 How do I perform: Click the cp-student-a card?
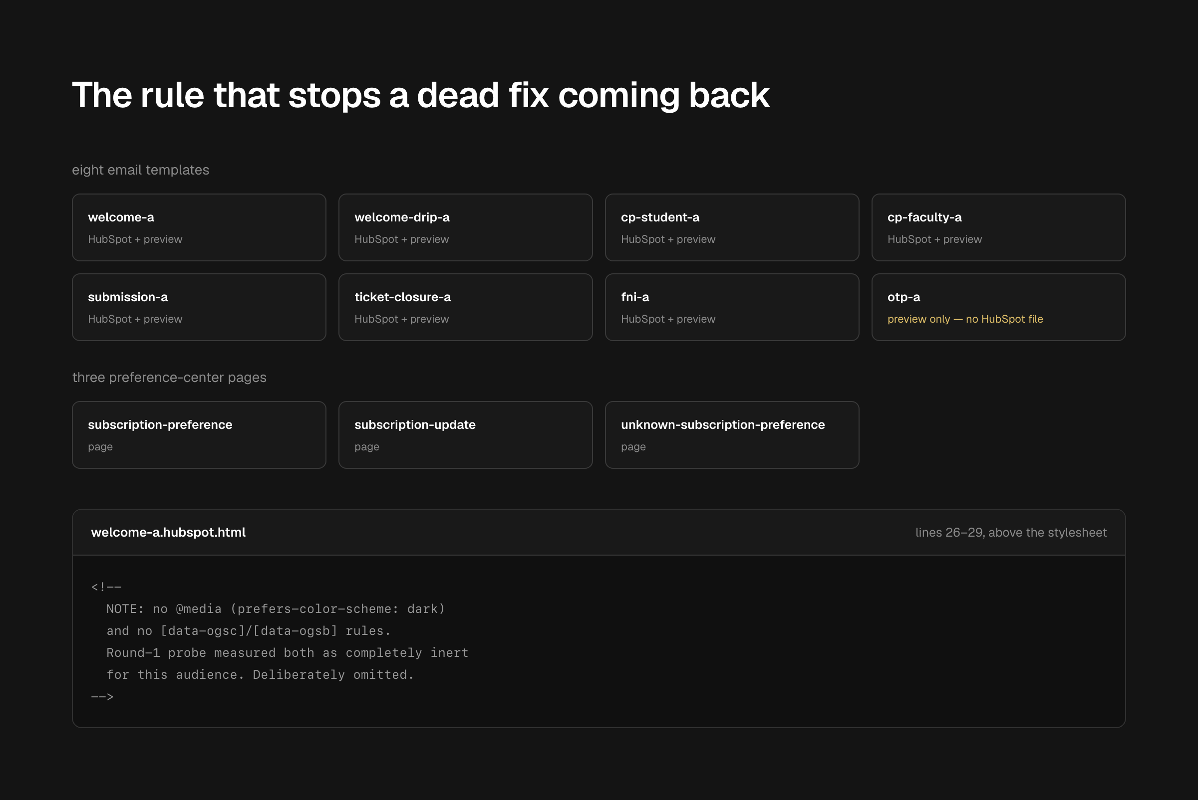(732, 227)
